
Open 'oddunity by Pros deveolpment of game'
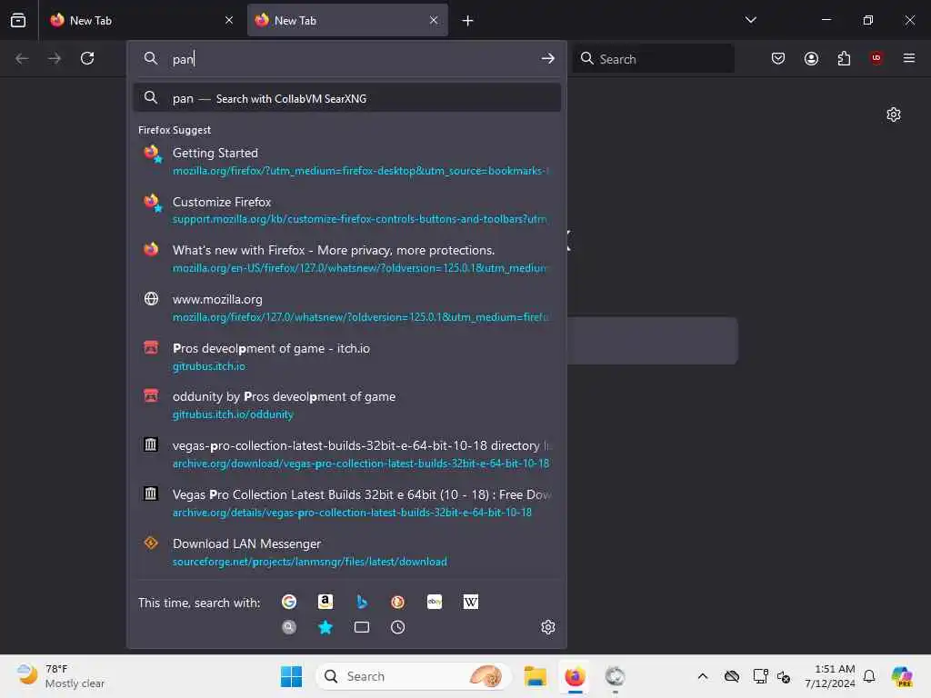(346, 405)
